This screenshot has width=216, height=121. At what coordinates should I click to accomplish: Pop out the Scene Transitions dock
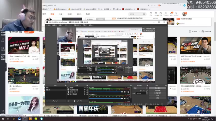[x=147, y=85]
